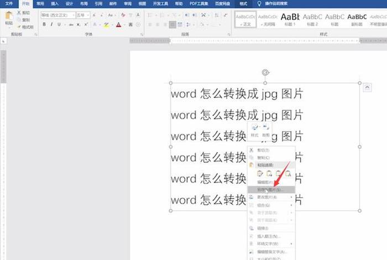Image resolution: width=387 pixels, height=260 pixels.
Task: Click the lightbulb Tell Me search icon
Action: pyautogui.click(x=259, y=4)
